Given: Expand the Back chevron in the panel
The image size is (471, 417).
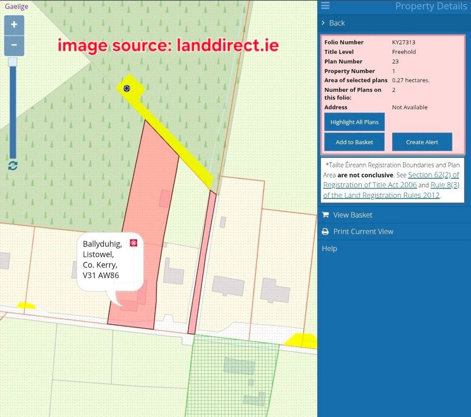Looking at the screenshot, I should 323,23.
